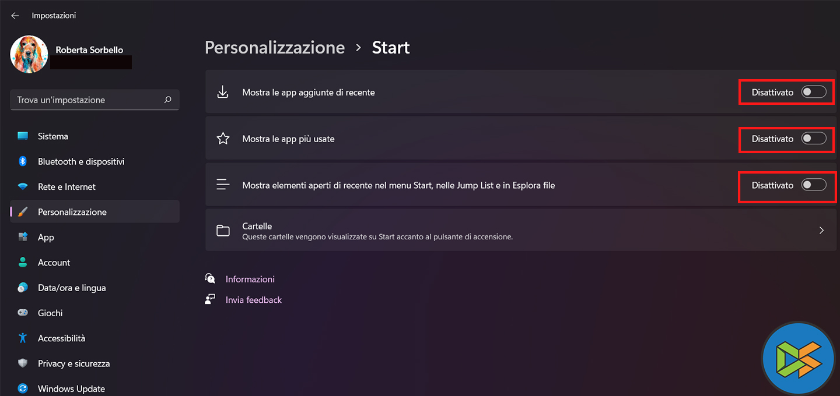
Task: Toggle Mostra le app più usate switch
Action: point(814,139)
